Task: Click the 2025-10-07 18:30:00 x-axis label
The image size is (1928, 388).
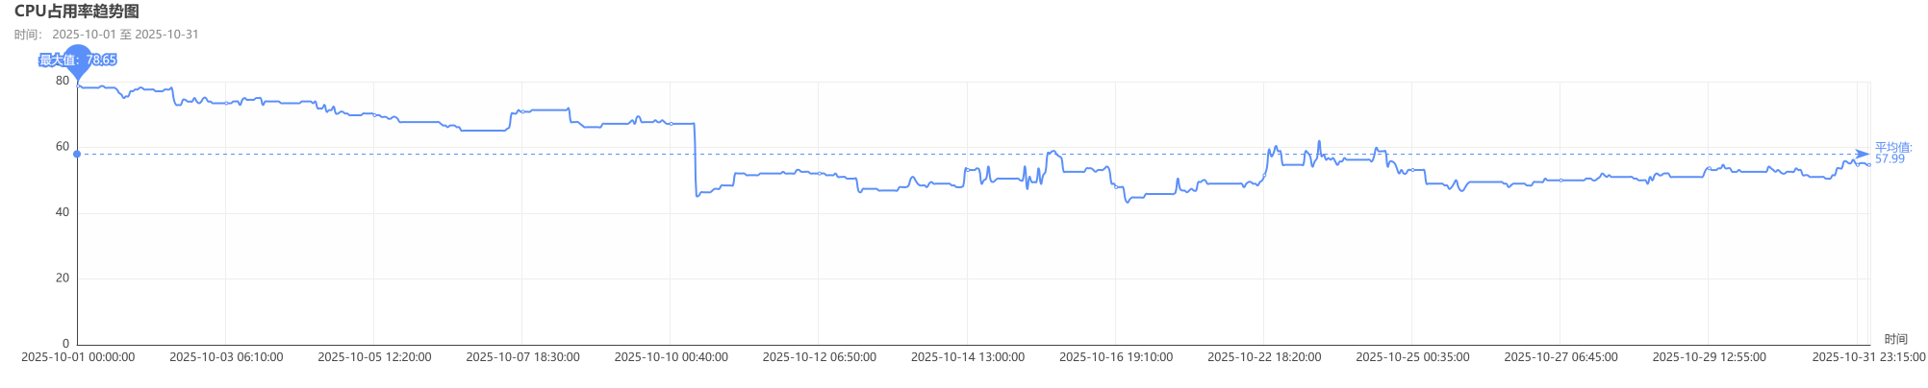Action: [x=522, y=357]
